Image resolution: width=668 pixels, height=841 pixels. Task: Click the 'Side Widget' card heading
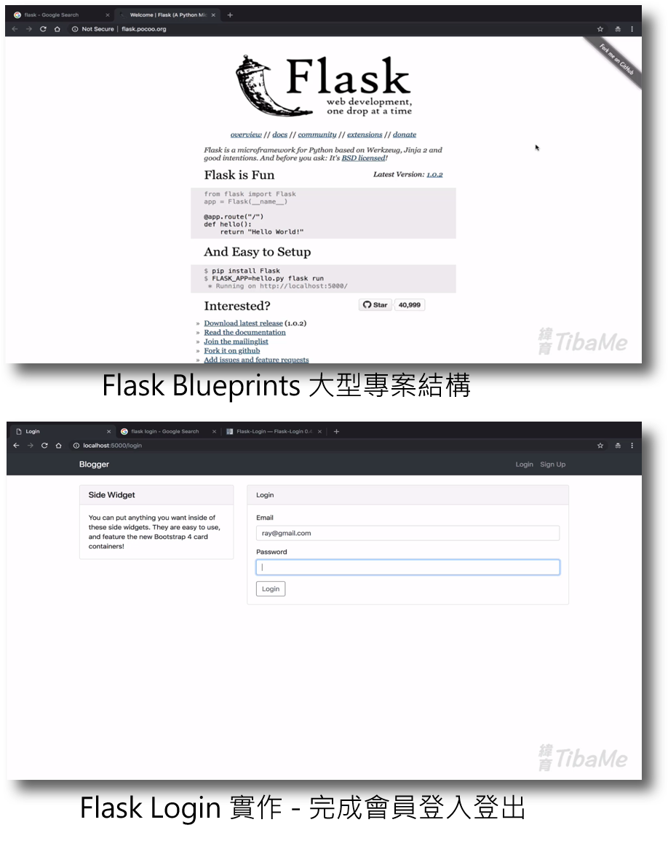pos(111,495)
